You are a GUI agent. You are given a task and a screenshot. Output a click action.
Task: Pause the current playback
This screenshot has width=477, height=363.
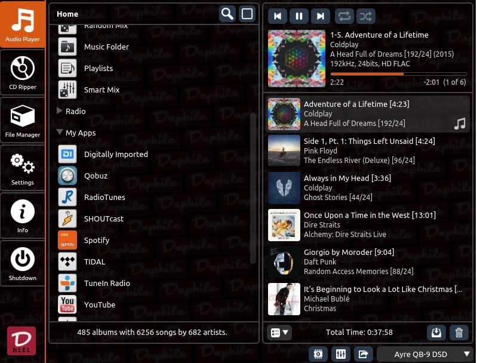[x=298, y=17]
